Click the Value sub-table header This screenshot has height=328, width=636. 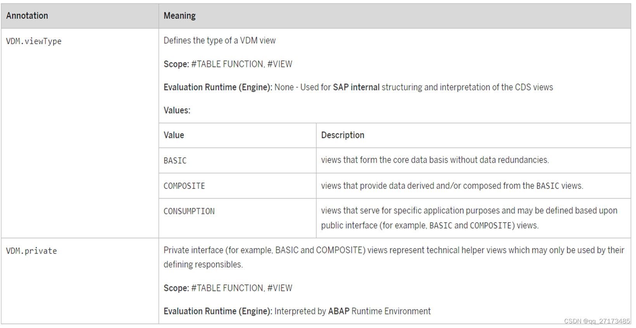click(174, 135)
